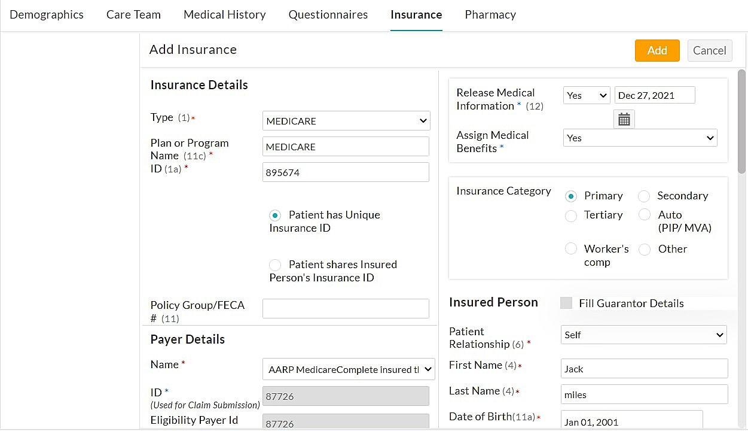Expand the Release Medical Information Yes dropdown
This screenshot has height=431, width=748.
[x=586, y=95]
